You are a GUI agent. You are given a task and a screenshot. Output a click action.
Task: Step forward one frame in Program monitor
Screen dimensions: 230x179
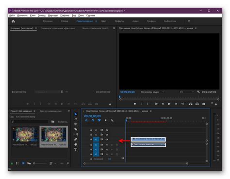176,104
